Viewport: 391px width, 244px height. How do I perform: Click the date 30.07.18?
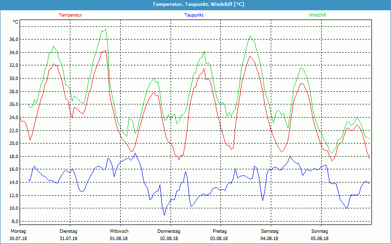click(18, 239)
